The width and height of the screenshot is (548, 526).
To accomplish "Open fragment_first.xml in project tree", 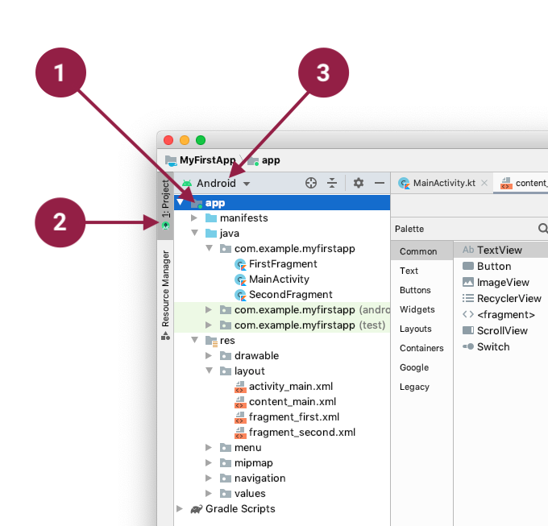I will [293, 417].
